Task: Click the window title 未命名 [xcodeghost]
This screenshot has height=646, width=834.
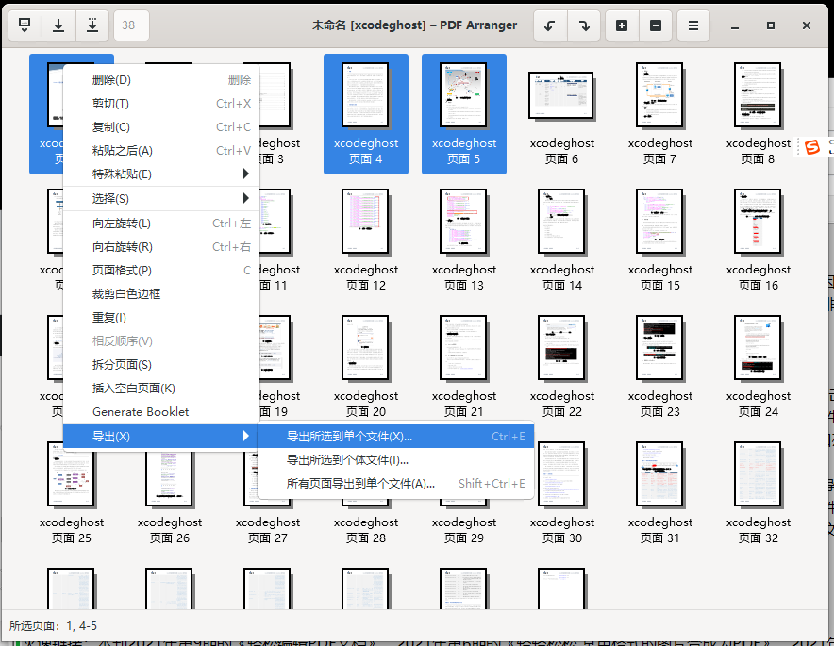Action: (369, 25)
